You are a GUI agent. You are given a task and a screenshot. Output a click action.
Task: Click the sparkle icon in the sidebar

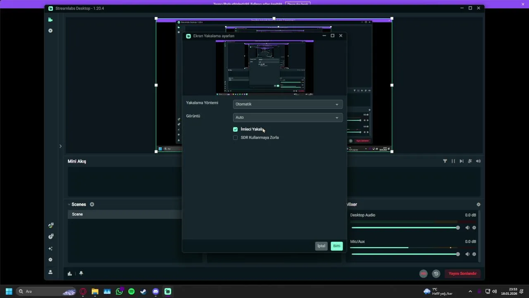(50, 249)
